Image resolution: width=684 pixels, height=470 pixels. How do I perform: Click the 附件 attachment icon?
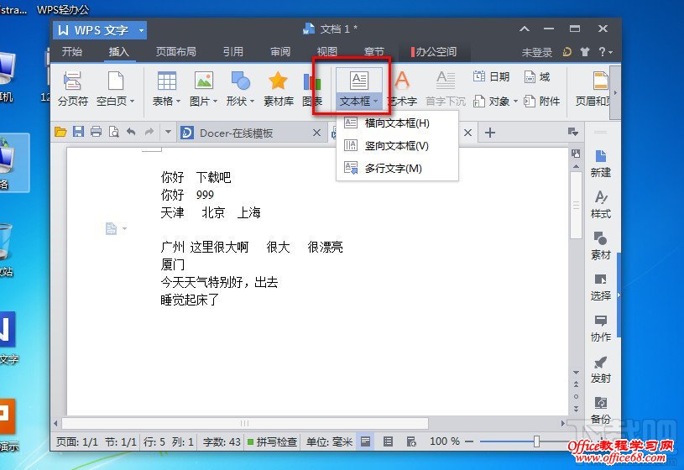coord(541,101)
